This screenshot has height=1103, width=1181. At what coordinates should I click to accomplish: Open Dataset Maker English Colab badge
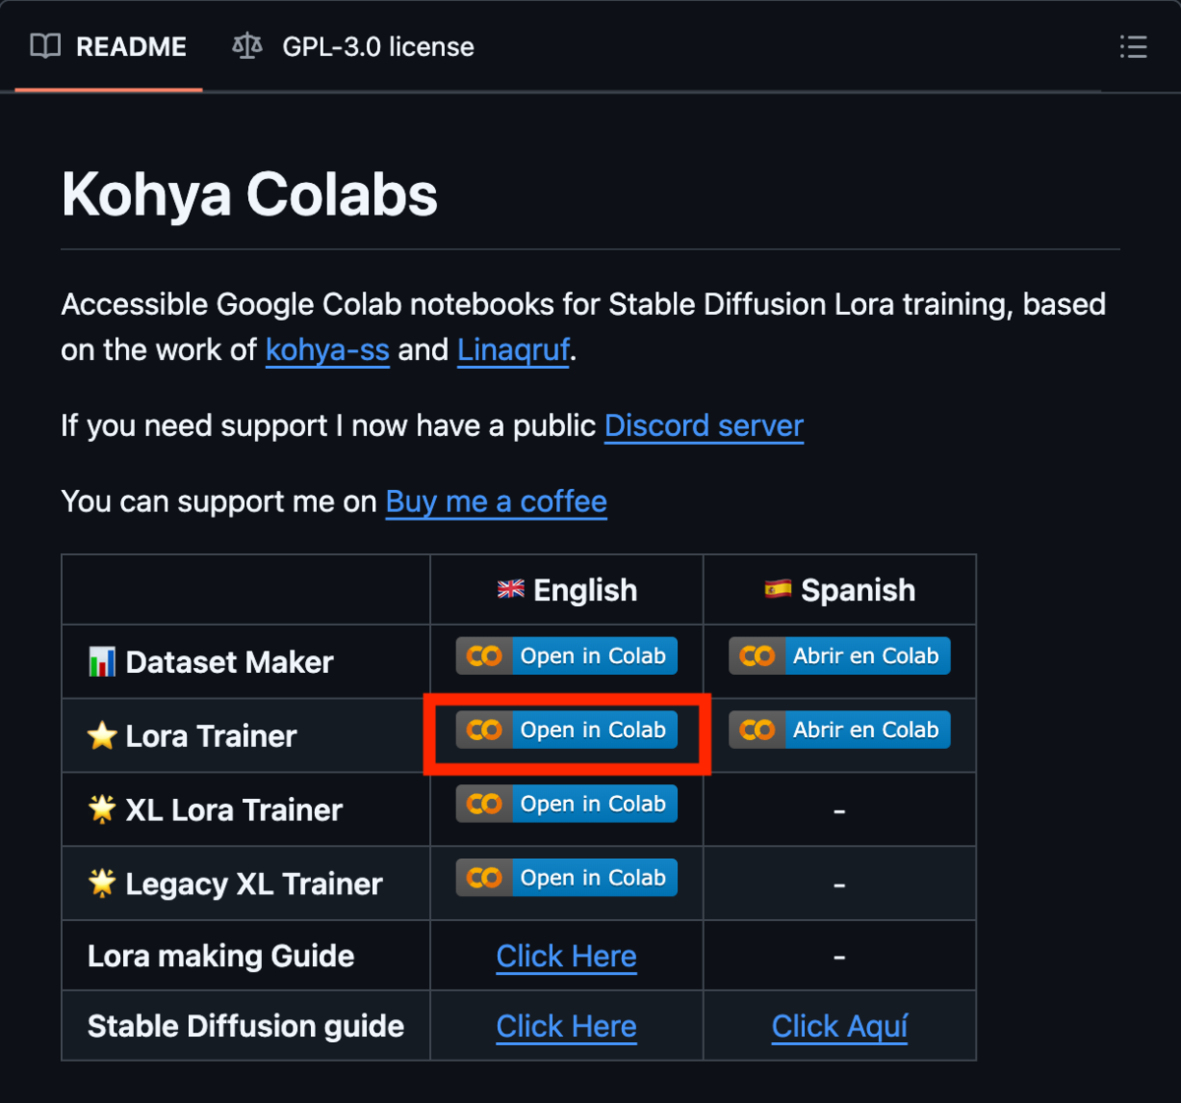point(567,656)
